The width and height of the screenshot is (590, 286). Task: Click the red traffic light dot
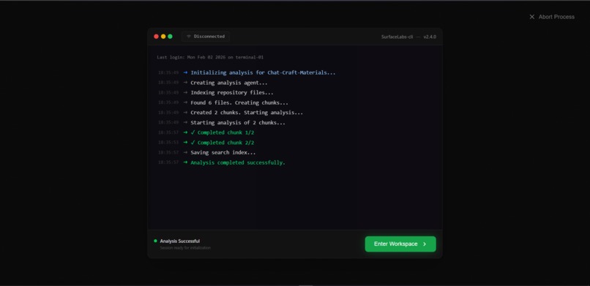click(x=156, y=37)
